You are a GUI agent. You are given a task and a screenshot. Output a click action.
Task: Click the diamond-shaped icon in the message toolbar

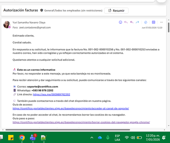[146, 22]
